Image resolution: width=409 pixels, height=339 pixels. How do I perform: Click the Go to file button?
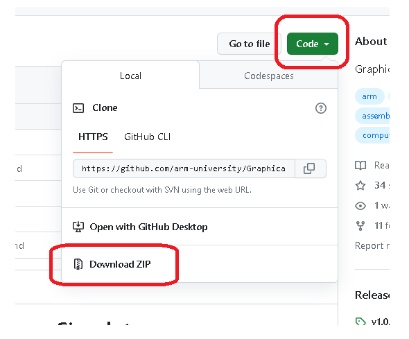[249, 44]
